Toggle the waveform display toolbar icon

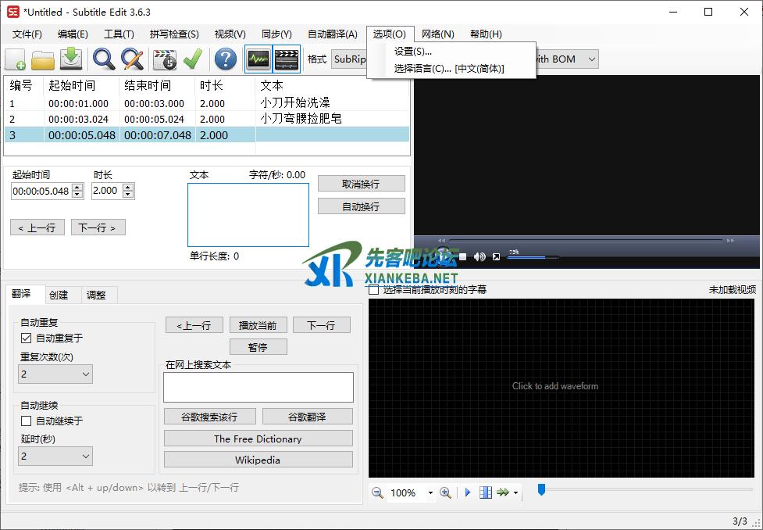[258, 59]
